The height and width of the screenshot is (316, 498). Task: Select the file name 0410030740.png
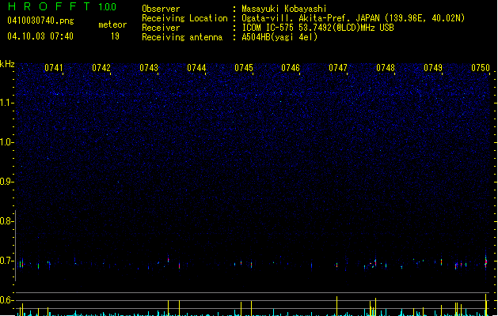40,21
